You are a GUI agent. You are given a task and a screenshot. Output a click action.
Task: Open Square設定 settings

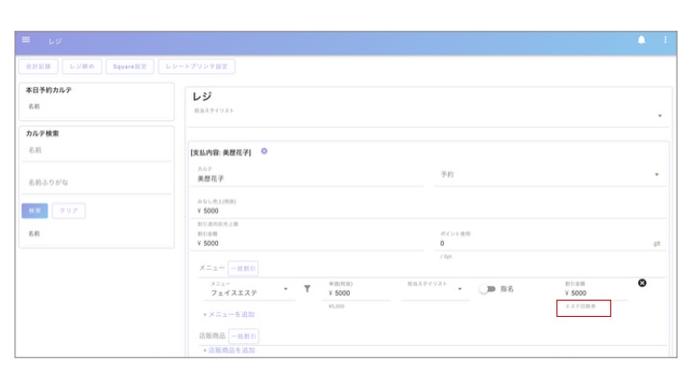coord(128,66)
